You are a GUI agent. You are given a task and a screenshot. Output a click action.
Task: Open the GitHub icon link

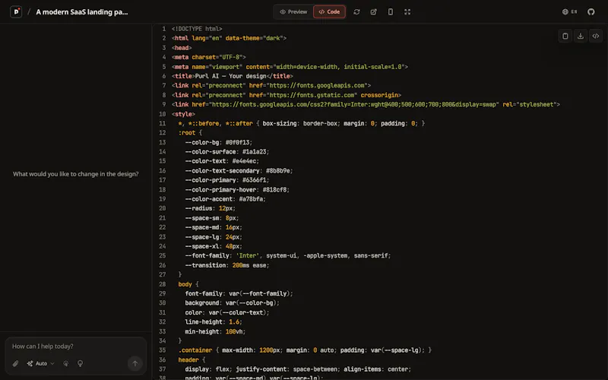[x=591, y=12]
